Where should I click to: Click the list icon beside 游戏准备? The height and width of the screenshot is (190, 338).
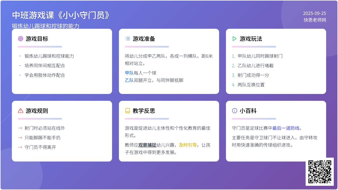(x=128, y=39)
